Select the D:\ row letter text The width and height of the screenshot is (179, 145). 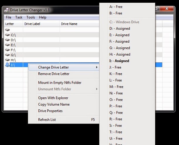click(13, 40)
